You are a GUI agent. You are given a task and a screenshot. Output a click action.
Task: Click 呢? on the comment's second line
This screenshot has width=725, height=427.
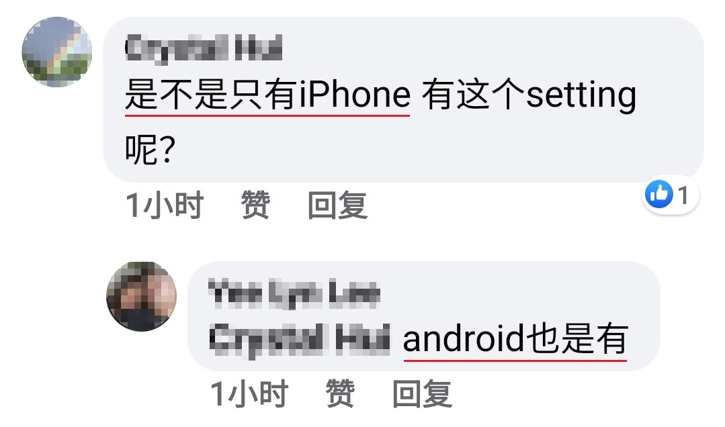click(x=151, y=149)
